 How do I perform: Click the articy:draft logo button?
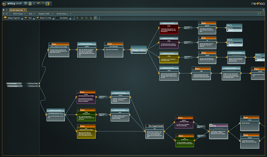click(4, 3)
